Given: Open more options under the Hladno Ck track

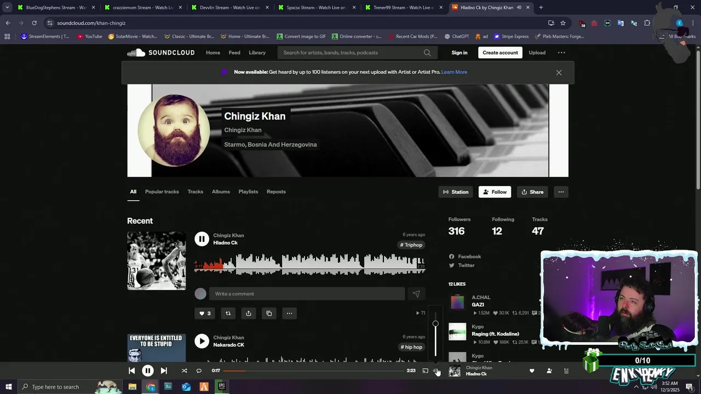Looking at the screenshot, I should coord(289,313).
